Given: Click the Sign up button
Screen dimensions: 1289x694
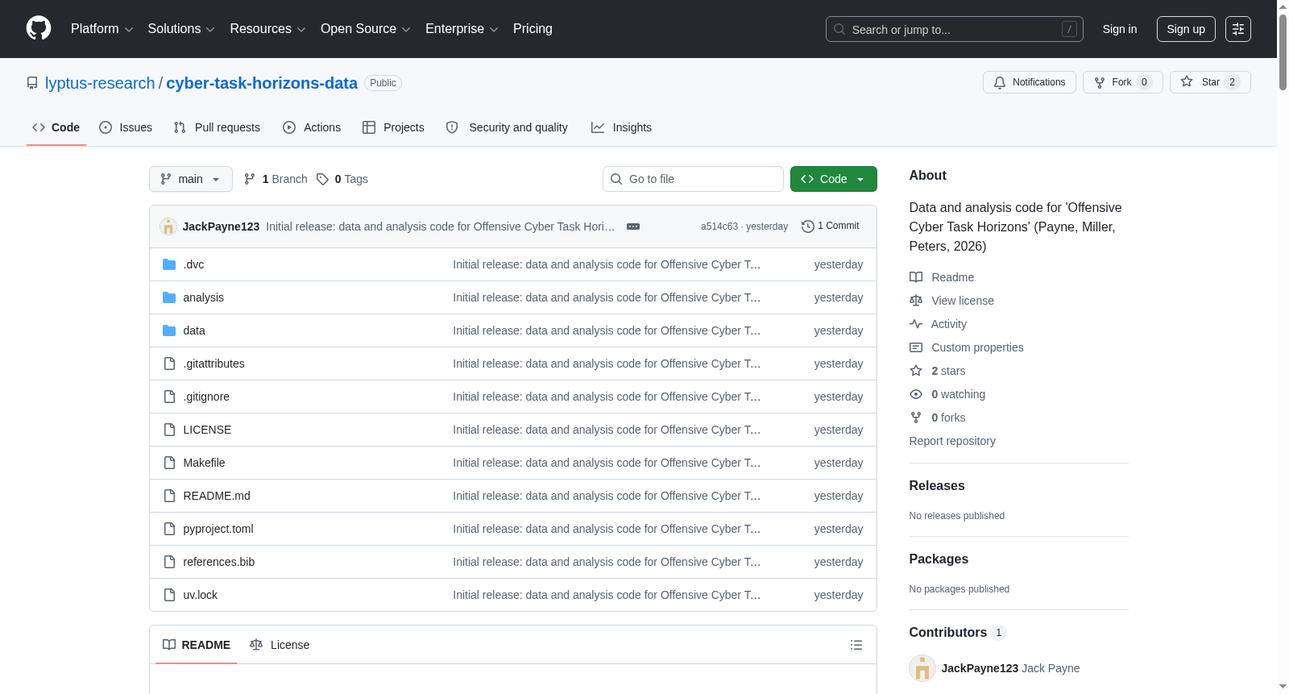Looking at the screenshot, I should click(1186, 29).
